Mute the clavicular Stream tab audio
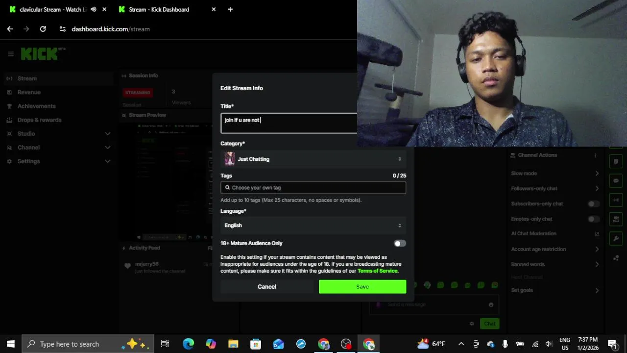Screen dimensions: 627x353 pos(94,9)
